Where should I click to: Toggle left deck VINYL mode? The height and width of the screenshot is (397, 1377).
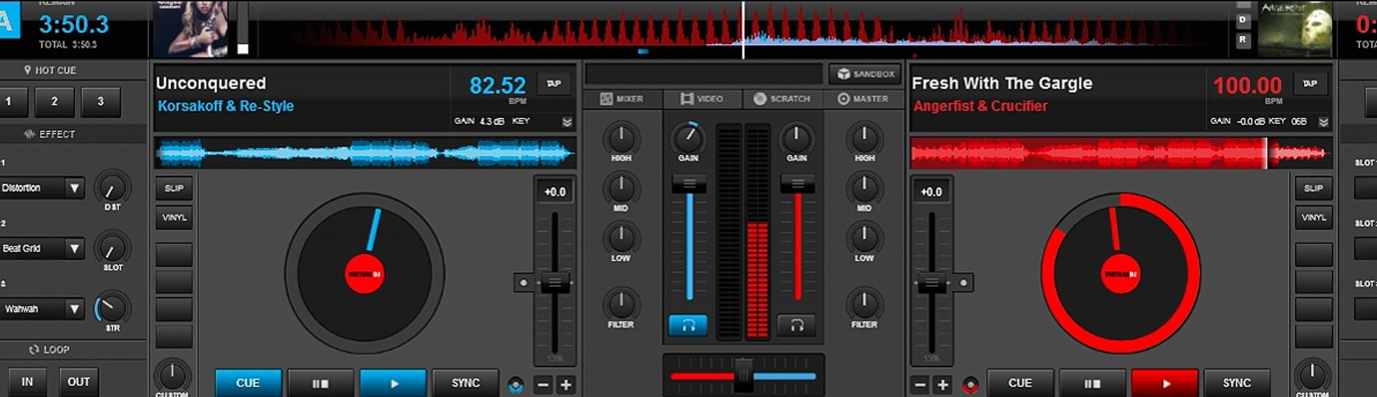174,217
